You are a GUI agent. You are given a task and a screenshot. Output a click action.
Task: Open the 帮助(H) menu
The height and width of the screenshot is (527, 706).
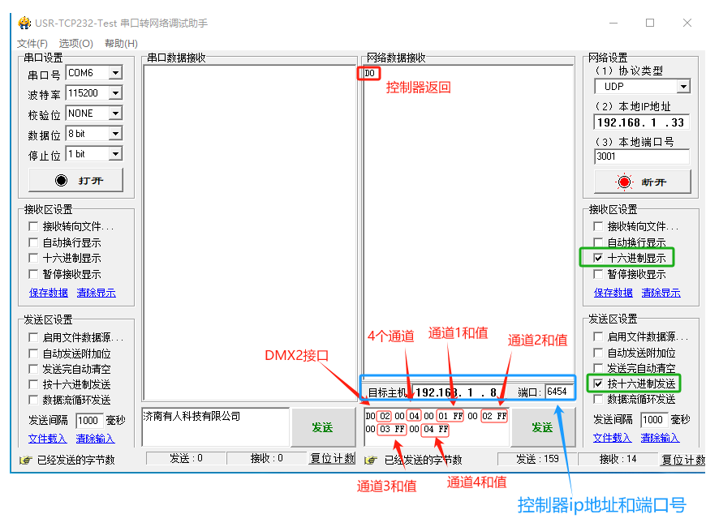click(121, 43)
